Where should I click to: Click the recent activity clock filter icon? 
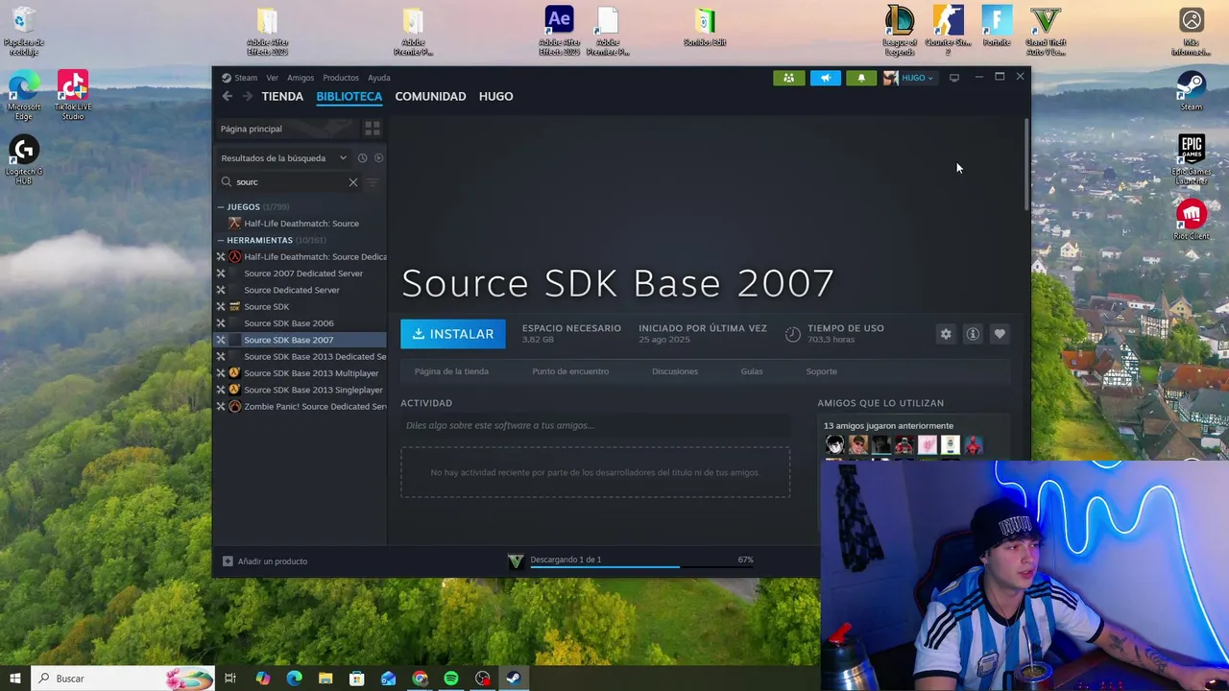362,158
